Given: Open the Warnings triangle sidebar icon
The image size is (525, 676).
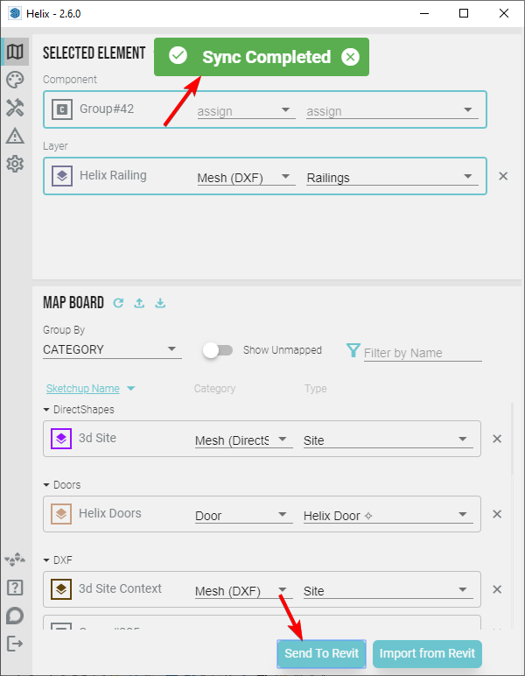Looking at the screenshot, I should tap(15, 136).
